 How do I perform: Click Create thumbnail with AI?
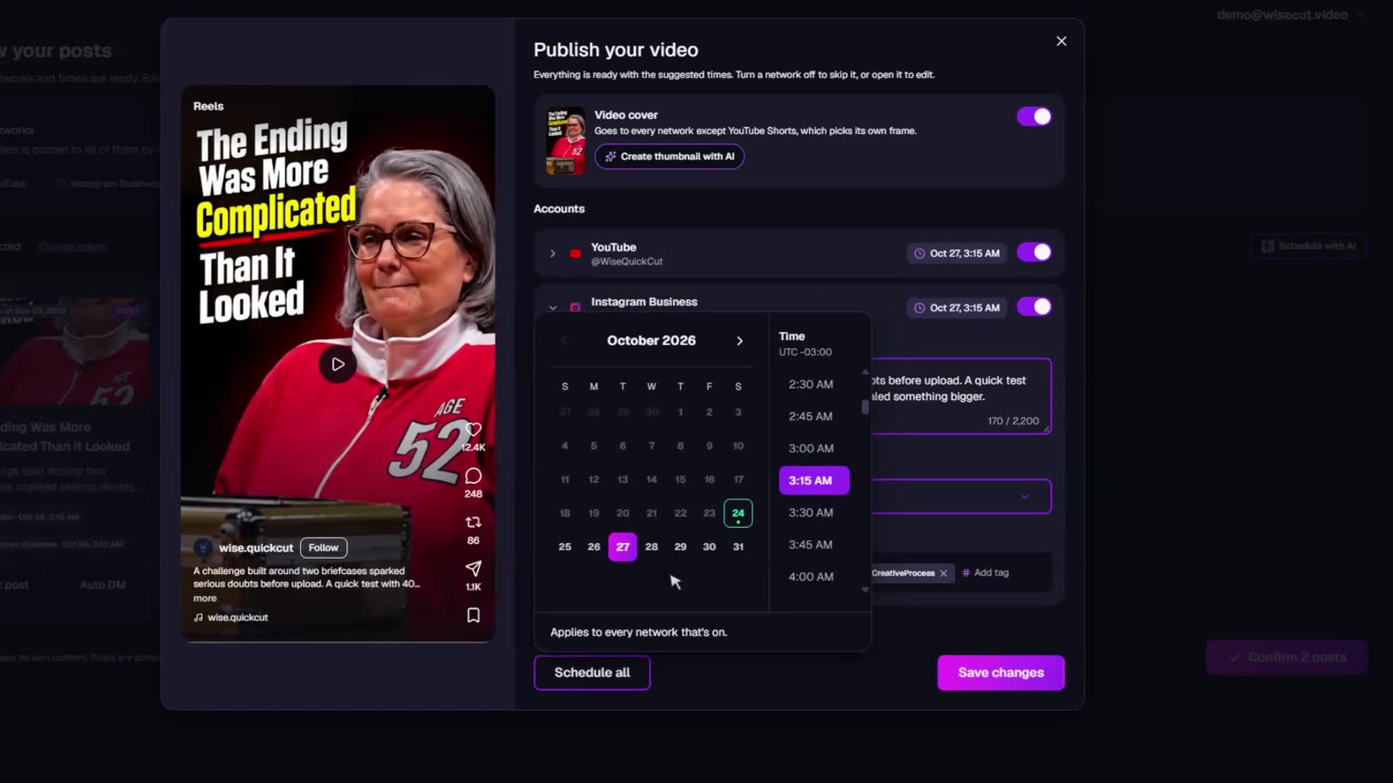point(670,157)
